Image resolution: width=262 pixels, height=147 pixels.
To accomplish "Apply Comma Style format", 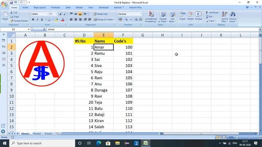I will point(131,20).
